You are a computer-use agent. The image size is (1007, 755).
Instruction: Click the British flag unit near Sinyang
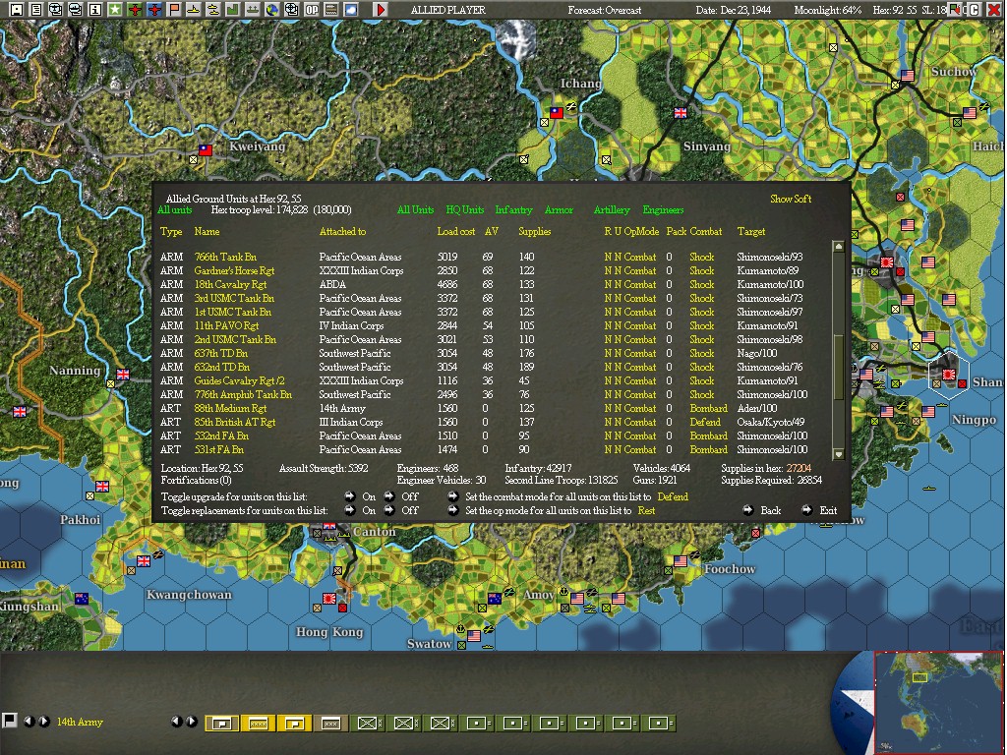point(681,113)
